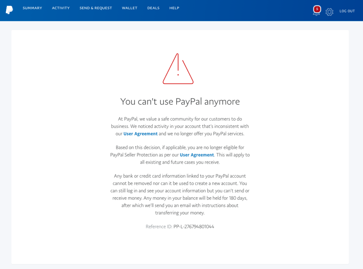The image size is (363, 269).
Task: Go to the Activity page
Action: click(x=61, y=8)
